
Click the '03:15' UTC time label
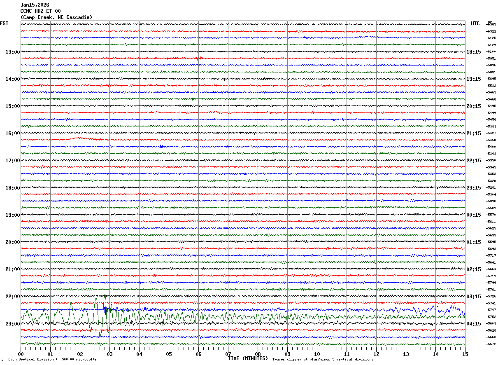point(474,297)
